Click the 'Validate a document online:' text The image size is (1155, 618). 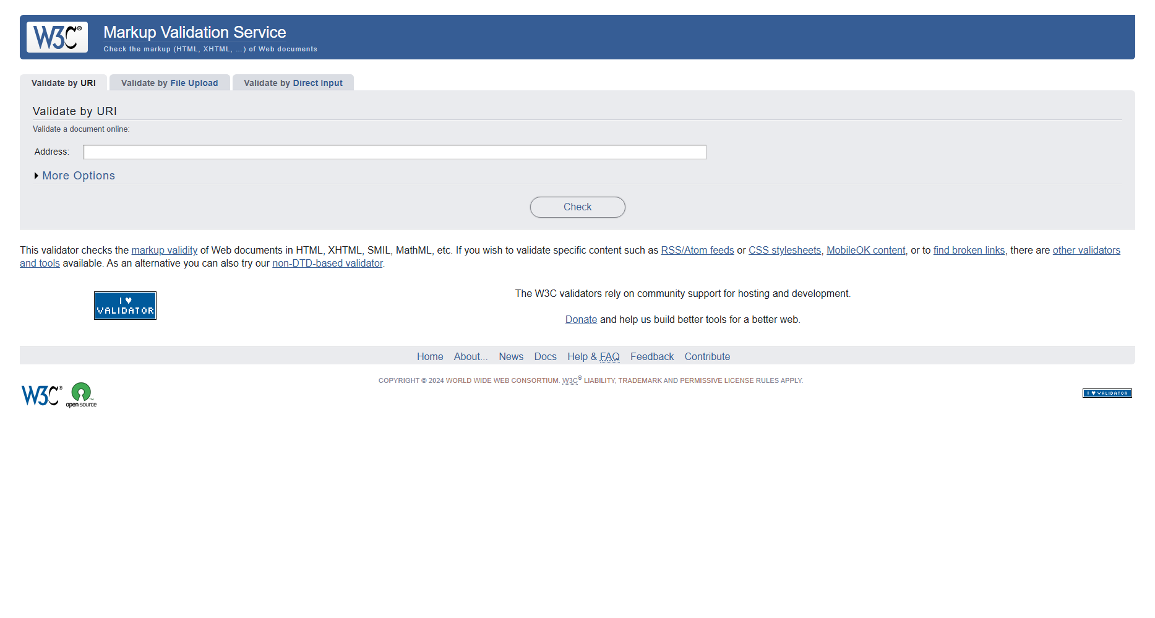[81, 129]
